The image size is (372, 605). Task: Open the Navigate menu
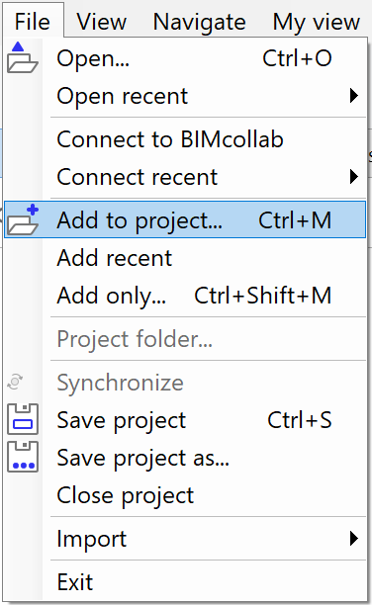pos(199,21)
